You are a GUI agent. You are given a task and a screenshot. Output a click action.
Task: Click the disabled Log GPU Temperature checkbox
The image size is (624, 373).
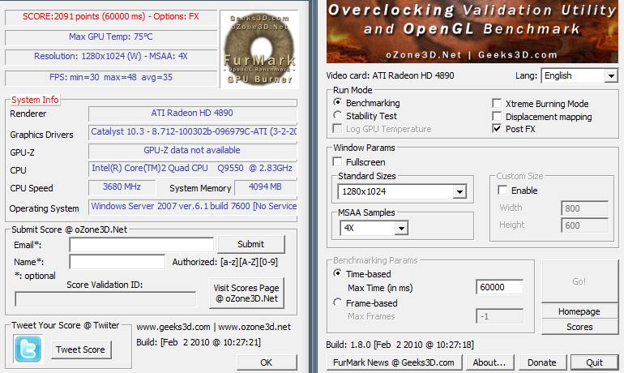pyautogui.click(x=337, y=129)
